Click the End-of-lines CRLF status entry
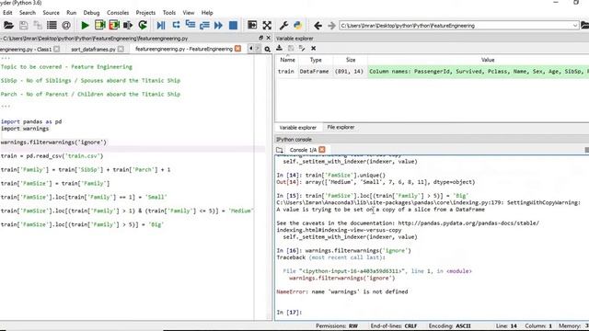Screen dimensions: 589x331 [394, 325]
